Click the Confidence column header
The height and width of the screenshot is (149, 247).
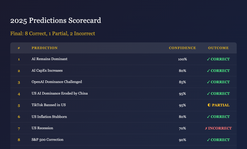coord(182,48)
